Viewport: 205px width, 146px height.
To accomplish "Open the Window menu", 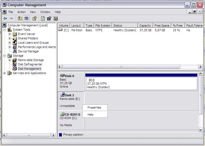I will click(45, 12).
